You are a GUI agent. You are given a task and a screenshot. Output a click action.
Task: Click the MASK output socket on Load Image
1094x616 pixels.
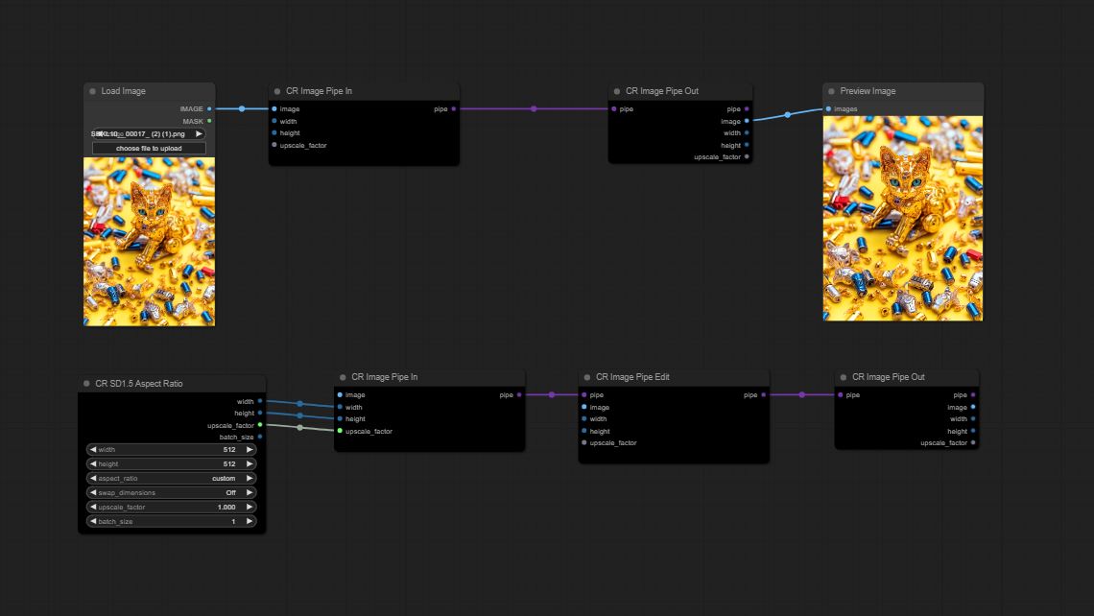point(209,122)
